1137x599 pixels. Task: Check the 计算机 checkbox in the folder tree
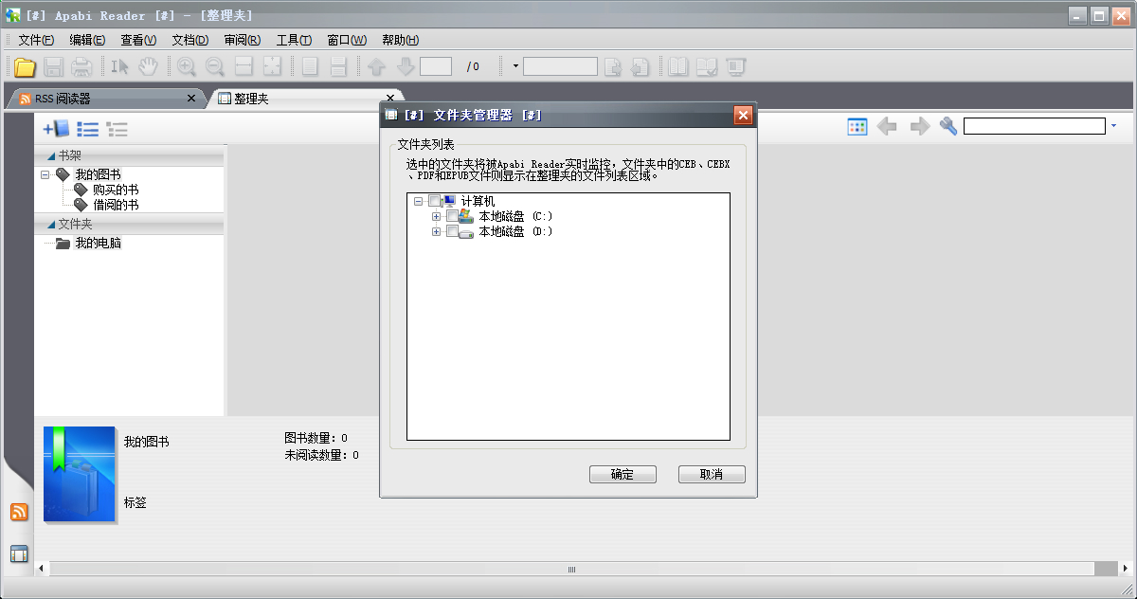[435, 200]
